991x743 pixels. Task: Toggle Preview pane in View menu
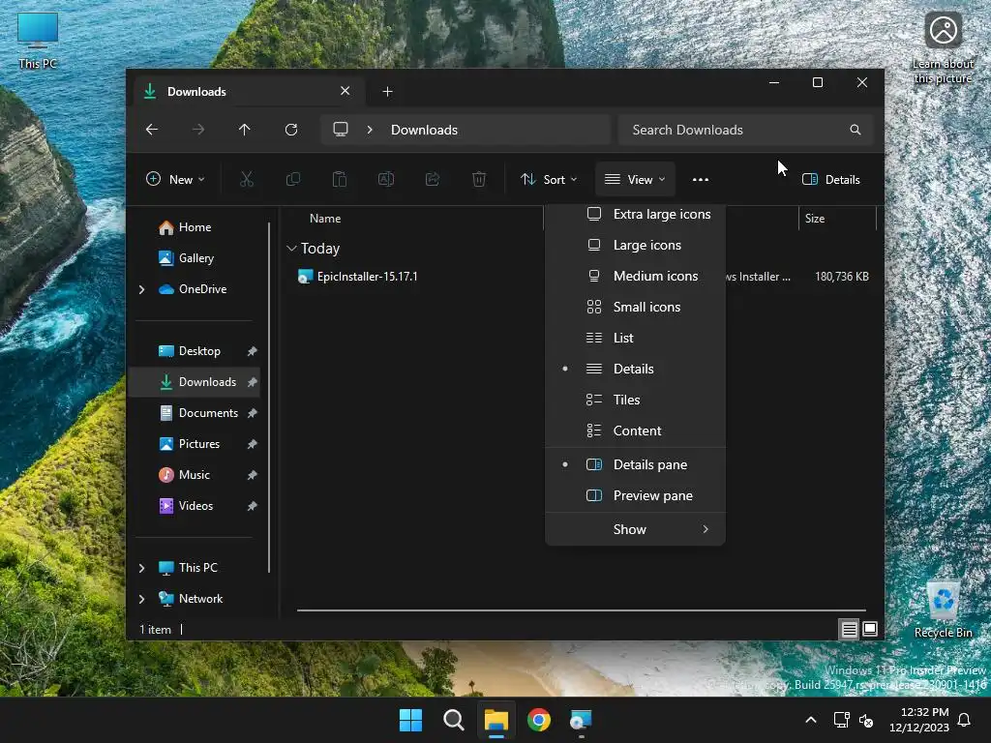[x=635, y=496]
